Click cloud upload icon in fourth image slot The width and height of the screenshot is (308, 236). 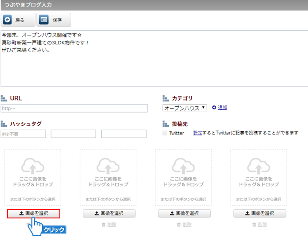(x=259, y=166)
